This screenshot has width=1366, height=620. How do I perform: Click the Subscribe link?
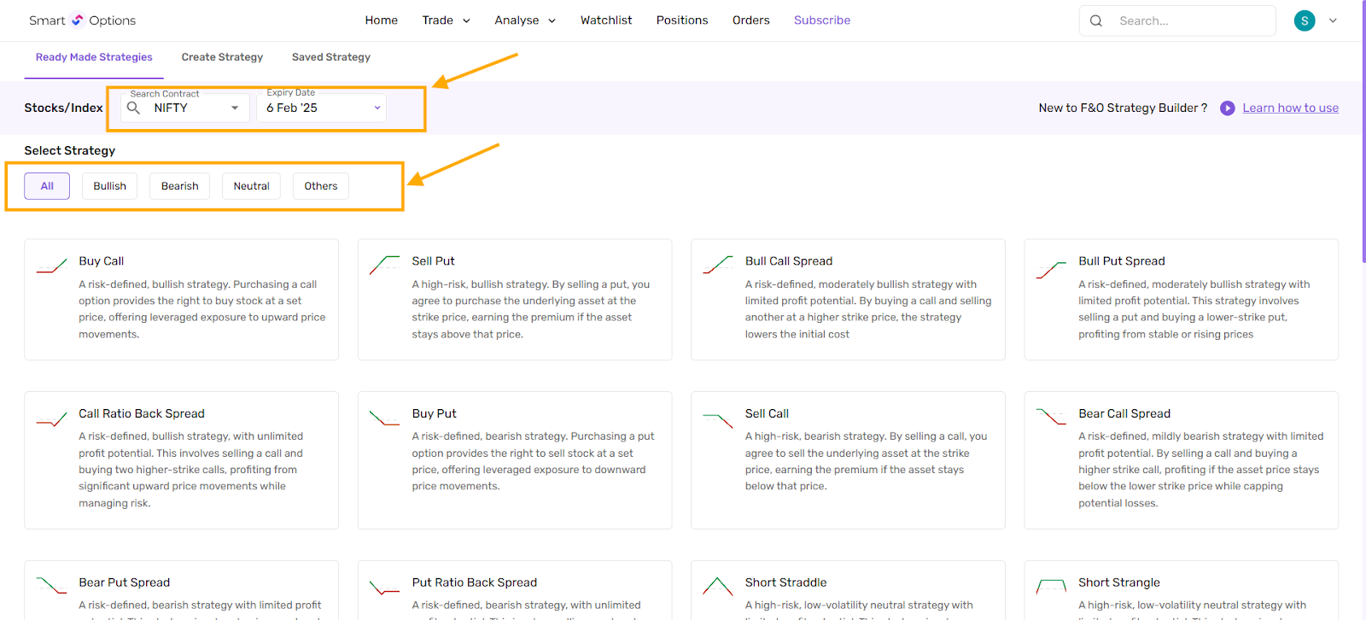click(x=821, y=20)
